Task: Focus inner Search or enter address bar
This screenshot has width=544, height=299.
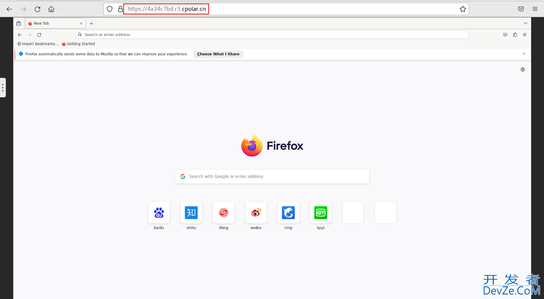Action: (272, 35)
